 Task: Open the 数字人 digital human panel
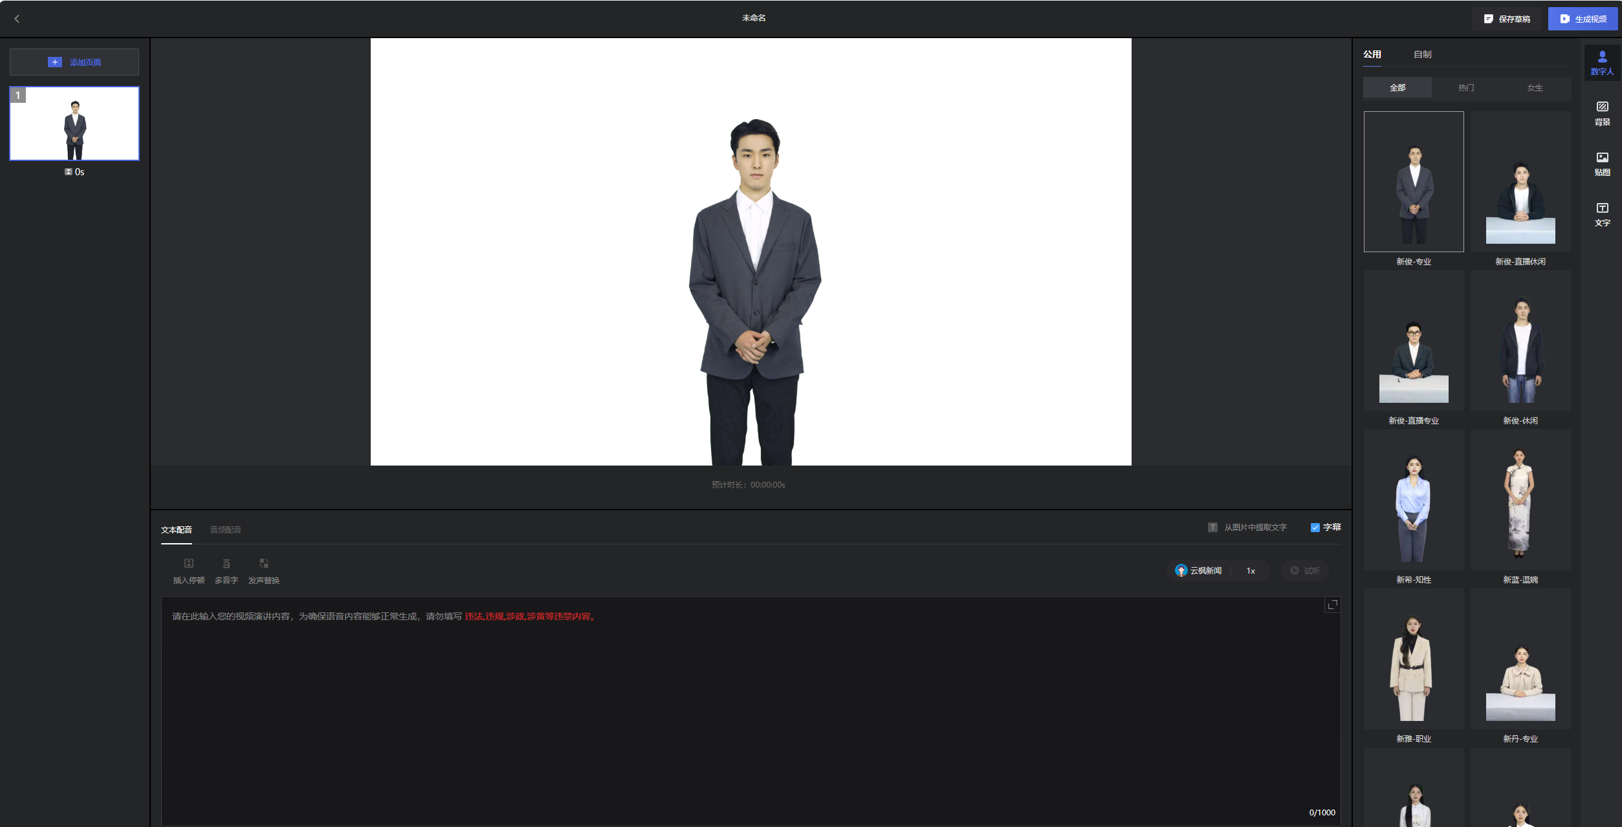click(1602, 63)
